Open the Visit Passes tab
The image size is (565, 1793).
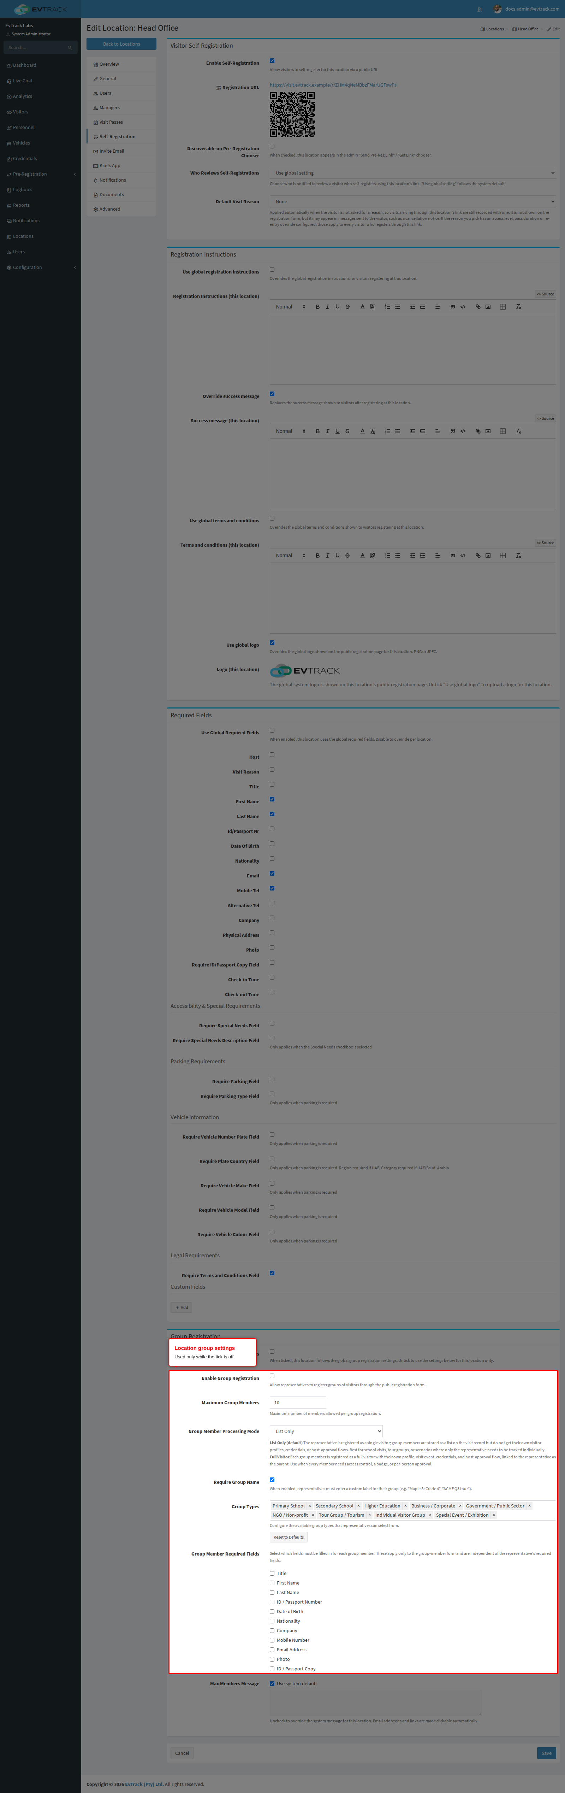tap(121, 123)
